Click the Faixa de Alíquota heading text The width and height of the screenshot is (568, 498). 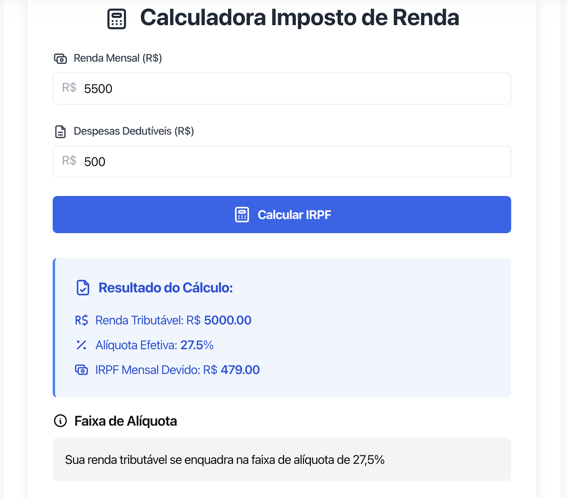pyautogui.click(x=125, y=421)
